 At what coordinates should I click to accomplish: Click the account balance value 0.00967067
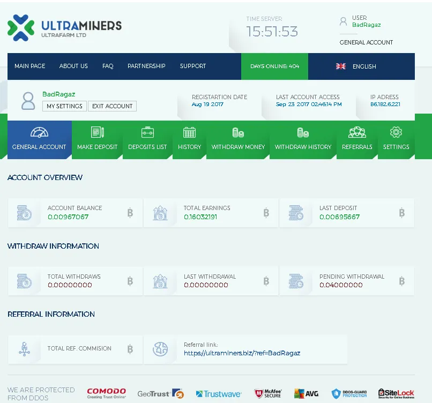[68, 217]
